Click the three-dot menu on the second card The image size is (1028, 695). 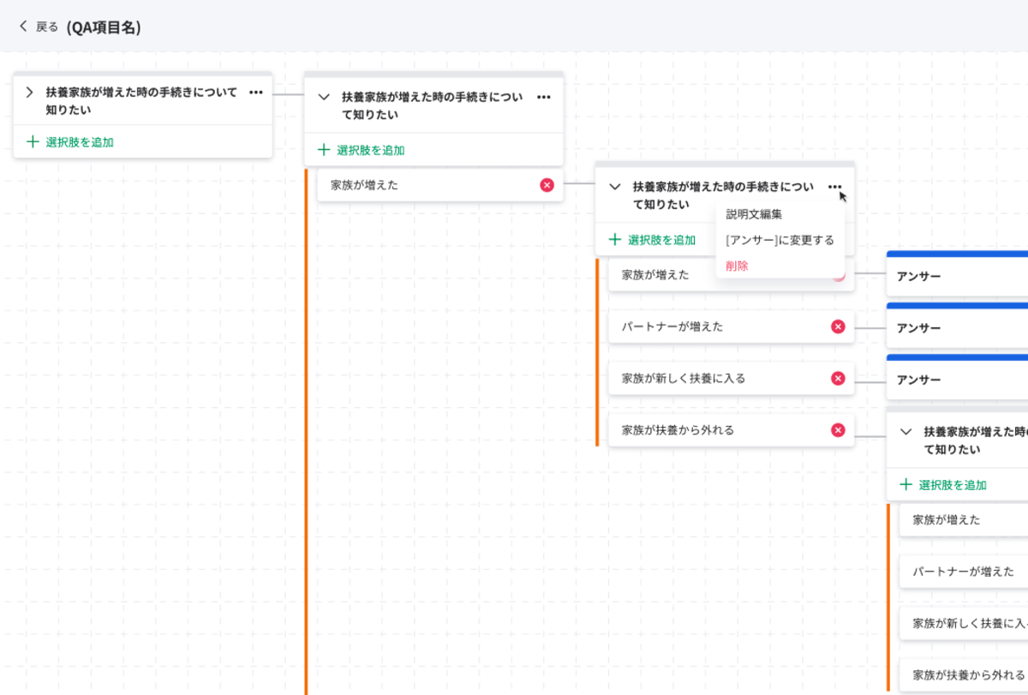click(544, 97)
